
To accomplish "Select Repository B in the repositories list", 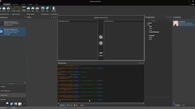I will 13,31.
